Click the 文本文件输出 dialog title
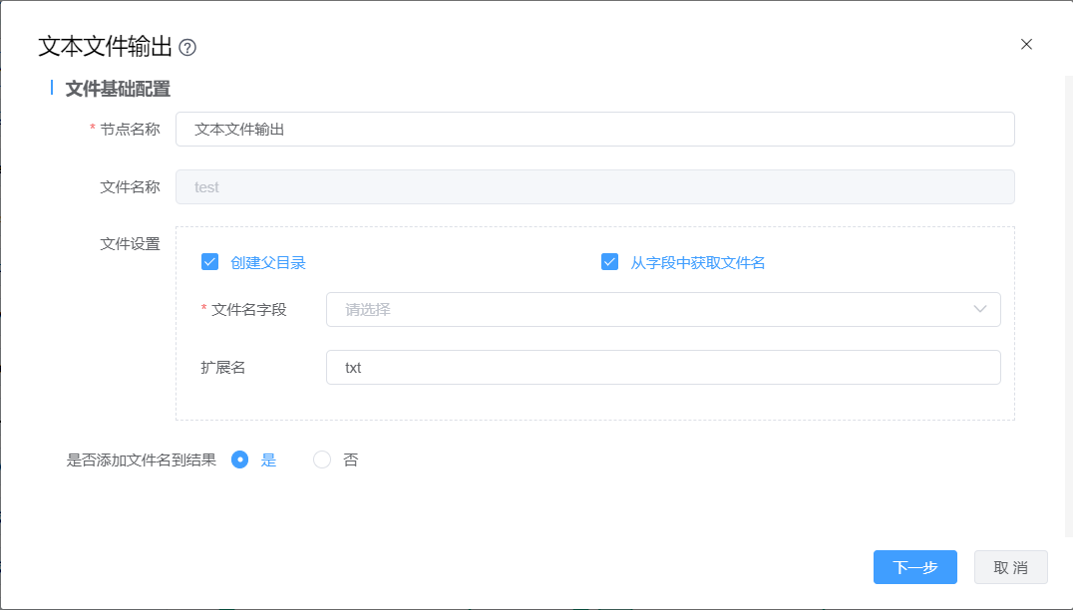The image size is (1073, 610). [105, 47]
